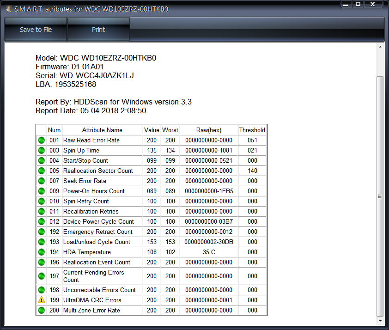389x330 pixels.
Task: Click green status icon for Reallocation Sector Count
Action: coord(42,171)
